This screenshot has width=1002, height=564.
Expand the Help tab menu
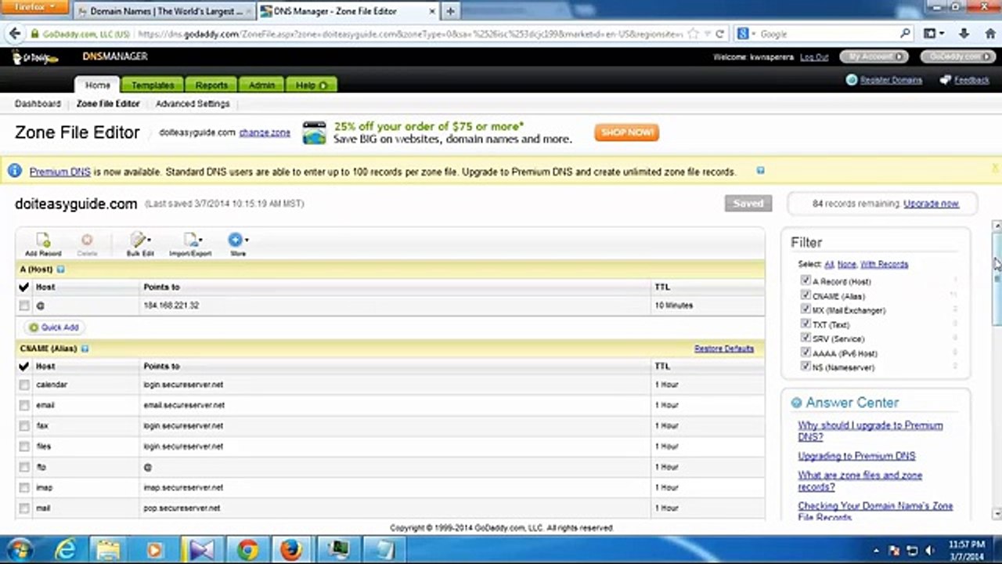[312, 85]
